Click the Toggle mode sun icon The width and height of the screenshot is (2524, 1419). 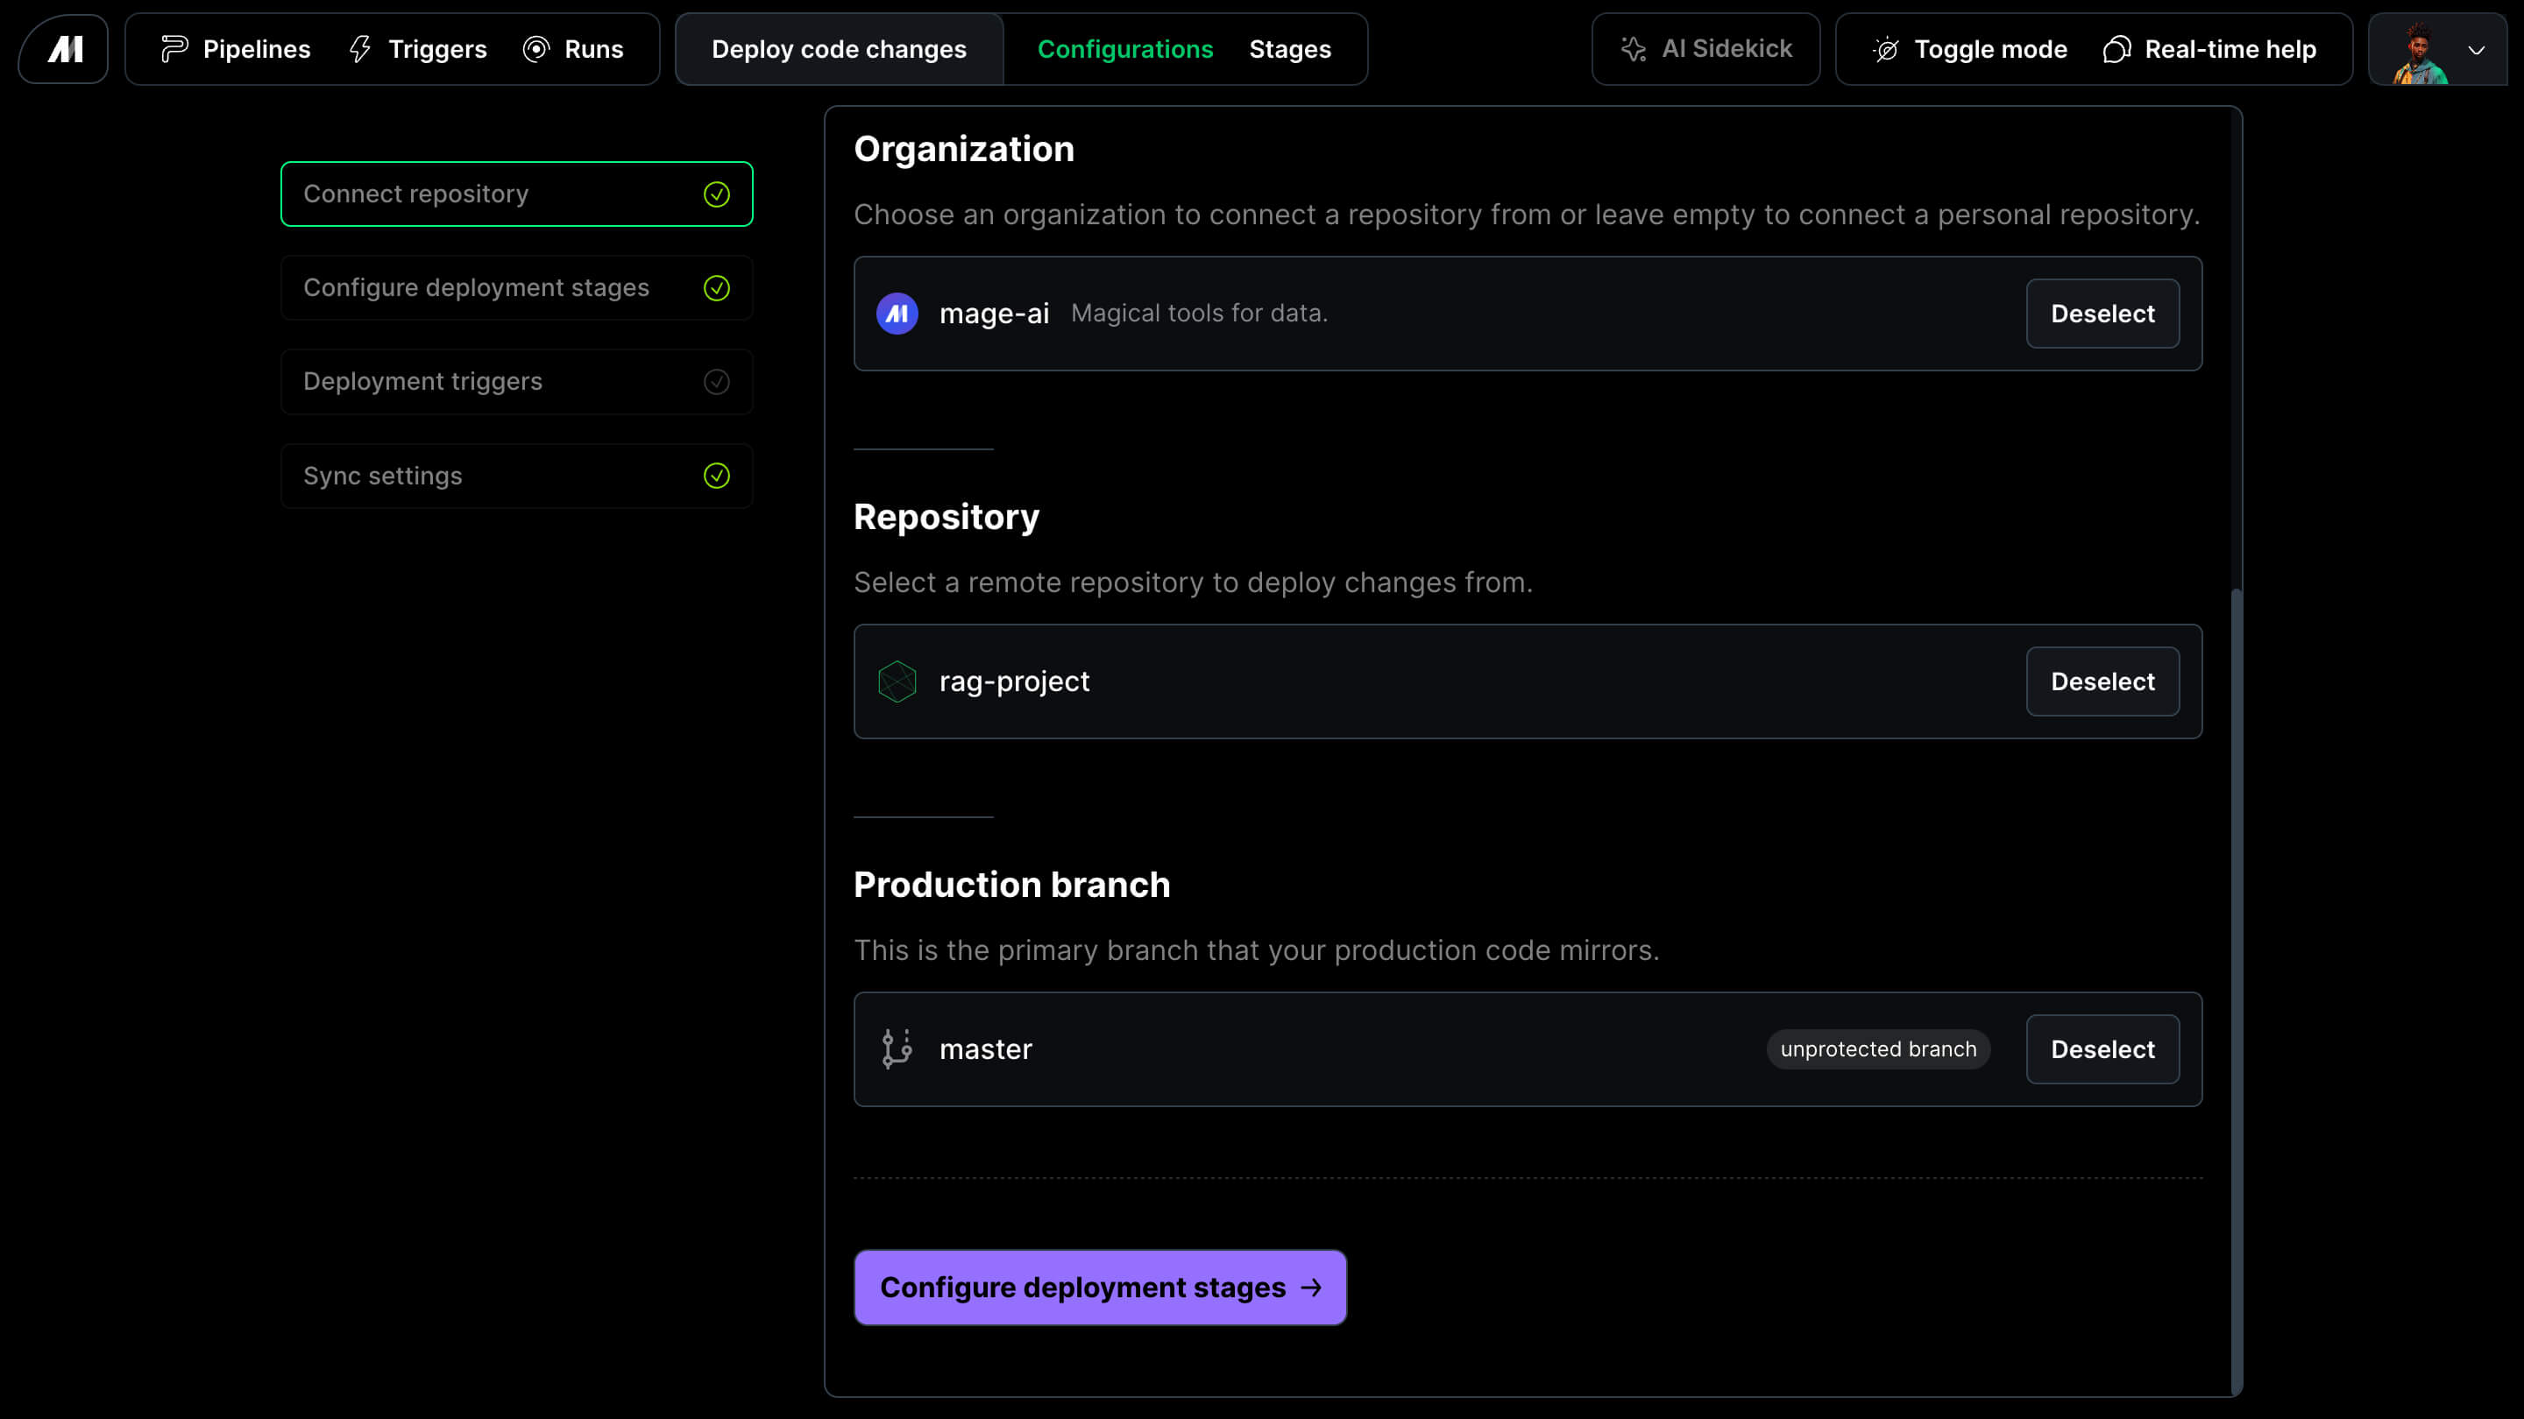(x=1886, y=49)
